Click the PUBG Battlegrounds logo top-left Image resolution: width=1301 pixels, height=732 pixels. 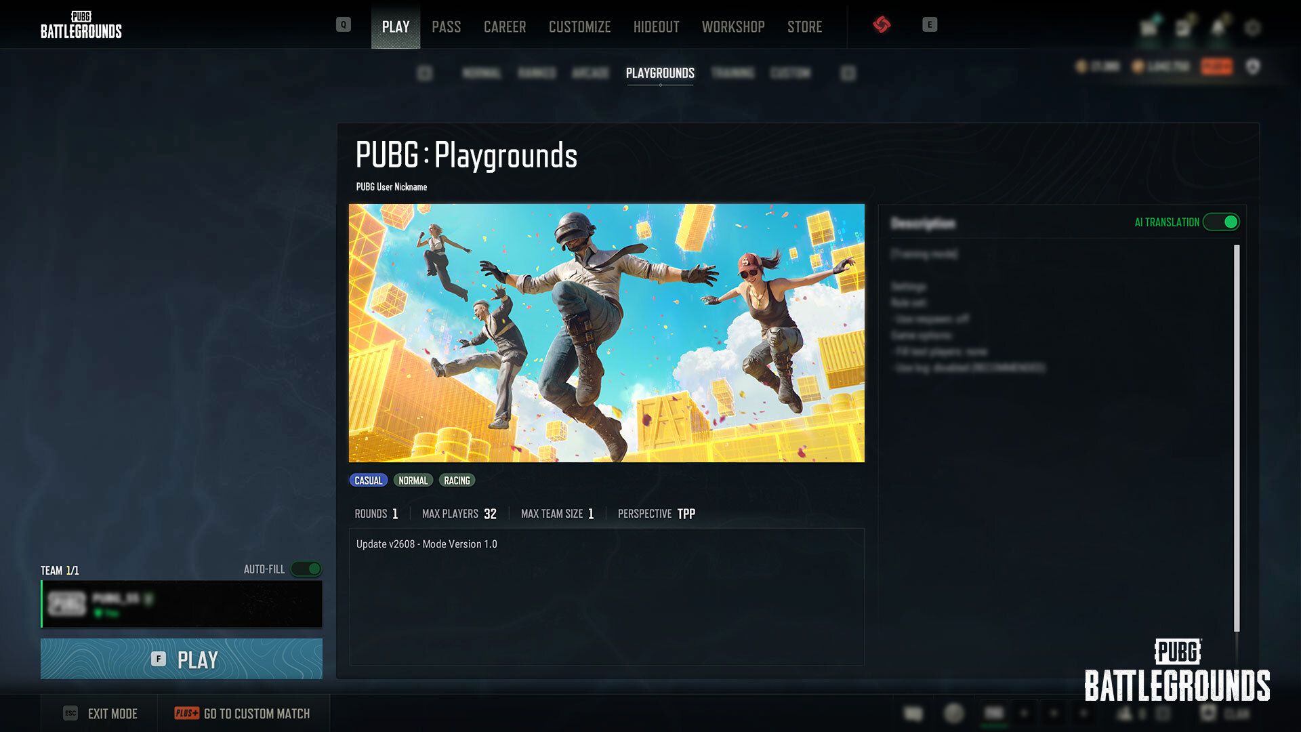pos(81,25)
